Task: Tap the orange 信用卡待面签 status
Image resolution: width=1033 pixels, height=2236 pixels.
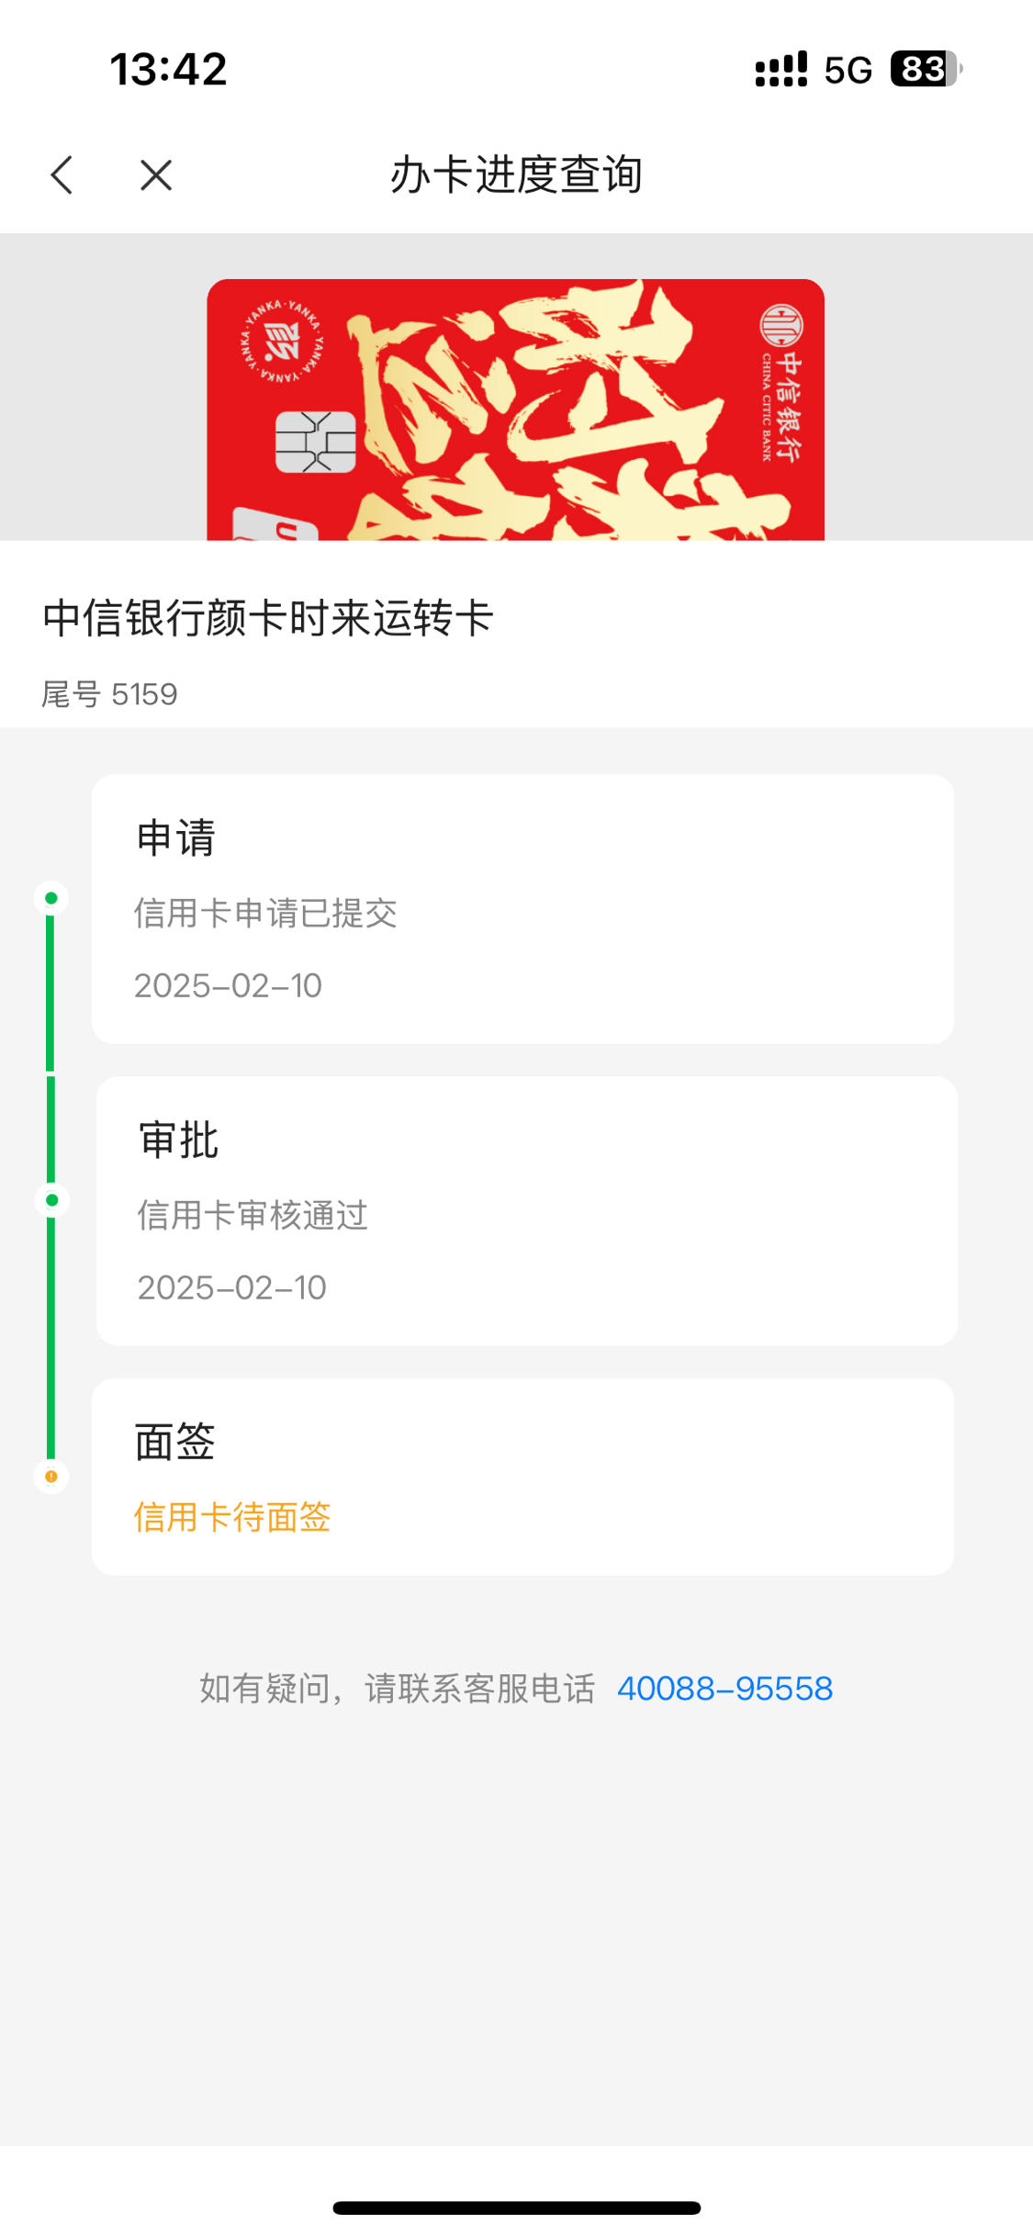Action: [x=232, y=1517]
